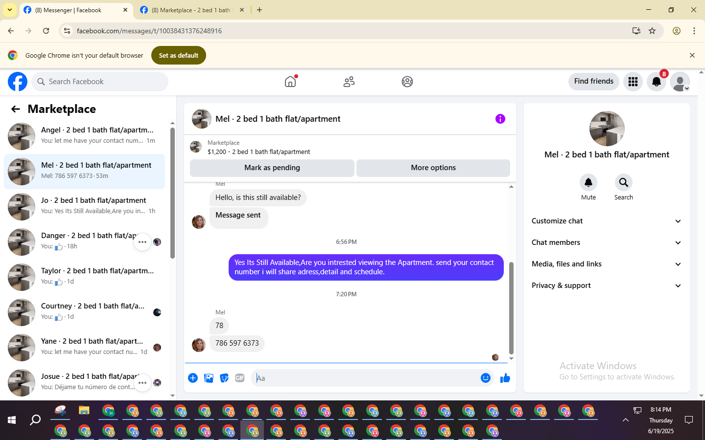Navigate back with Chrome's back arrow
The height and width of the screenshot is (440, 705).
click(x=11, y=31)
